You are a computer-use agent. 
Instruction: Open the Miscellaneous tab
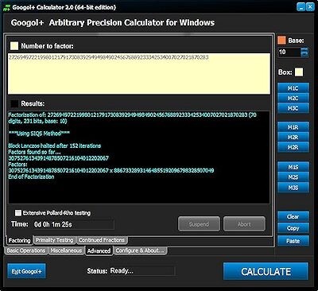66,250
